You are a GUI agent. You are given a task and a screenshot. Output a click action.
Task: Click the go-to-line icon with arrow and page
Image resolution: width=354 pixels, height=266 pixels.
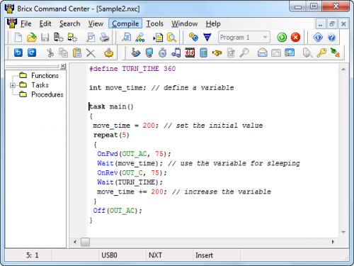(158, 38)
